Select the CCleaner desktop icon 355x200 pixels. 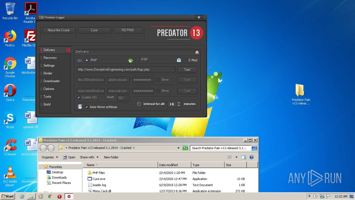10,147
